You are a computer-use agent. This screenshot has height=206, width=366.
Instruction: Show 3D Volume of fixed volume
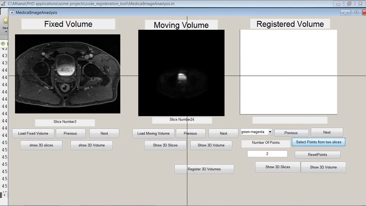point(91,145)
